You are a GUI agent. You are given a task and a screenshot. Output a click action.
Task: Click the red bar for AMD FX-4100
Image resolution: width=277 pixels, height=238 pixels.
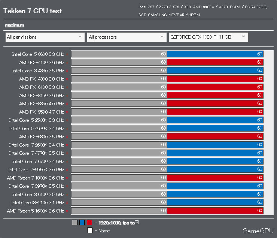(215, 62)
